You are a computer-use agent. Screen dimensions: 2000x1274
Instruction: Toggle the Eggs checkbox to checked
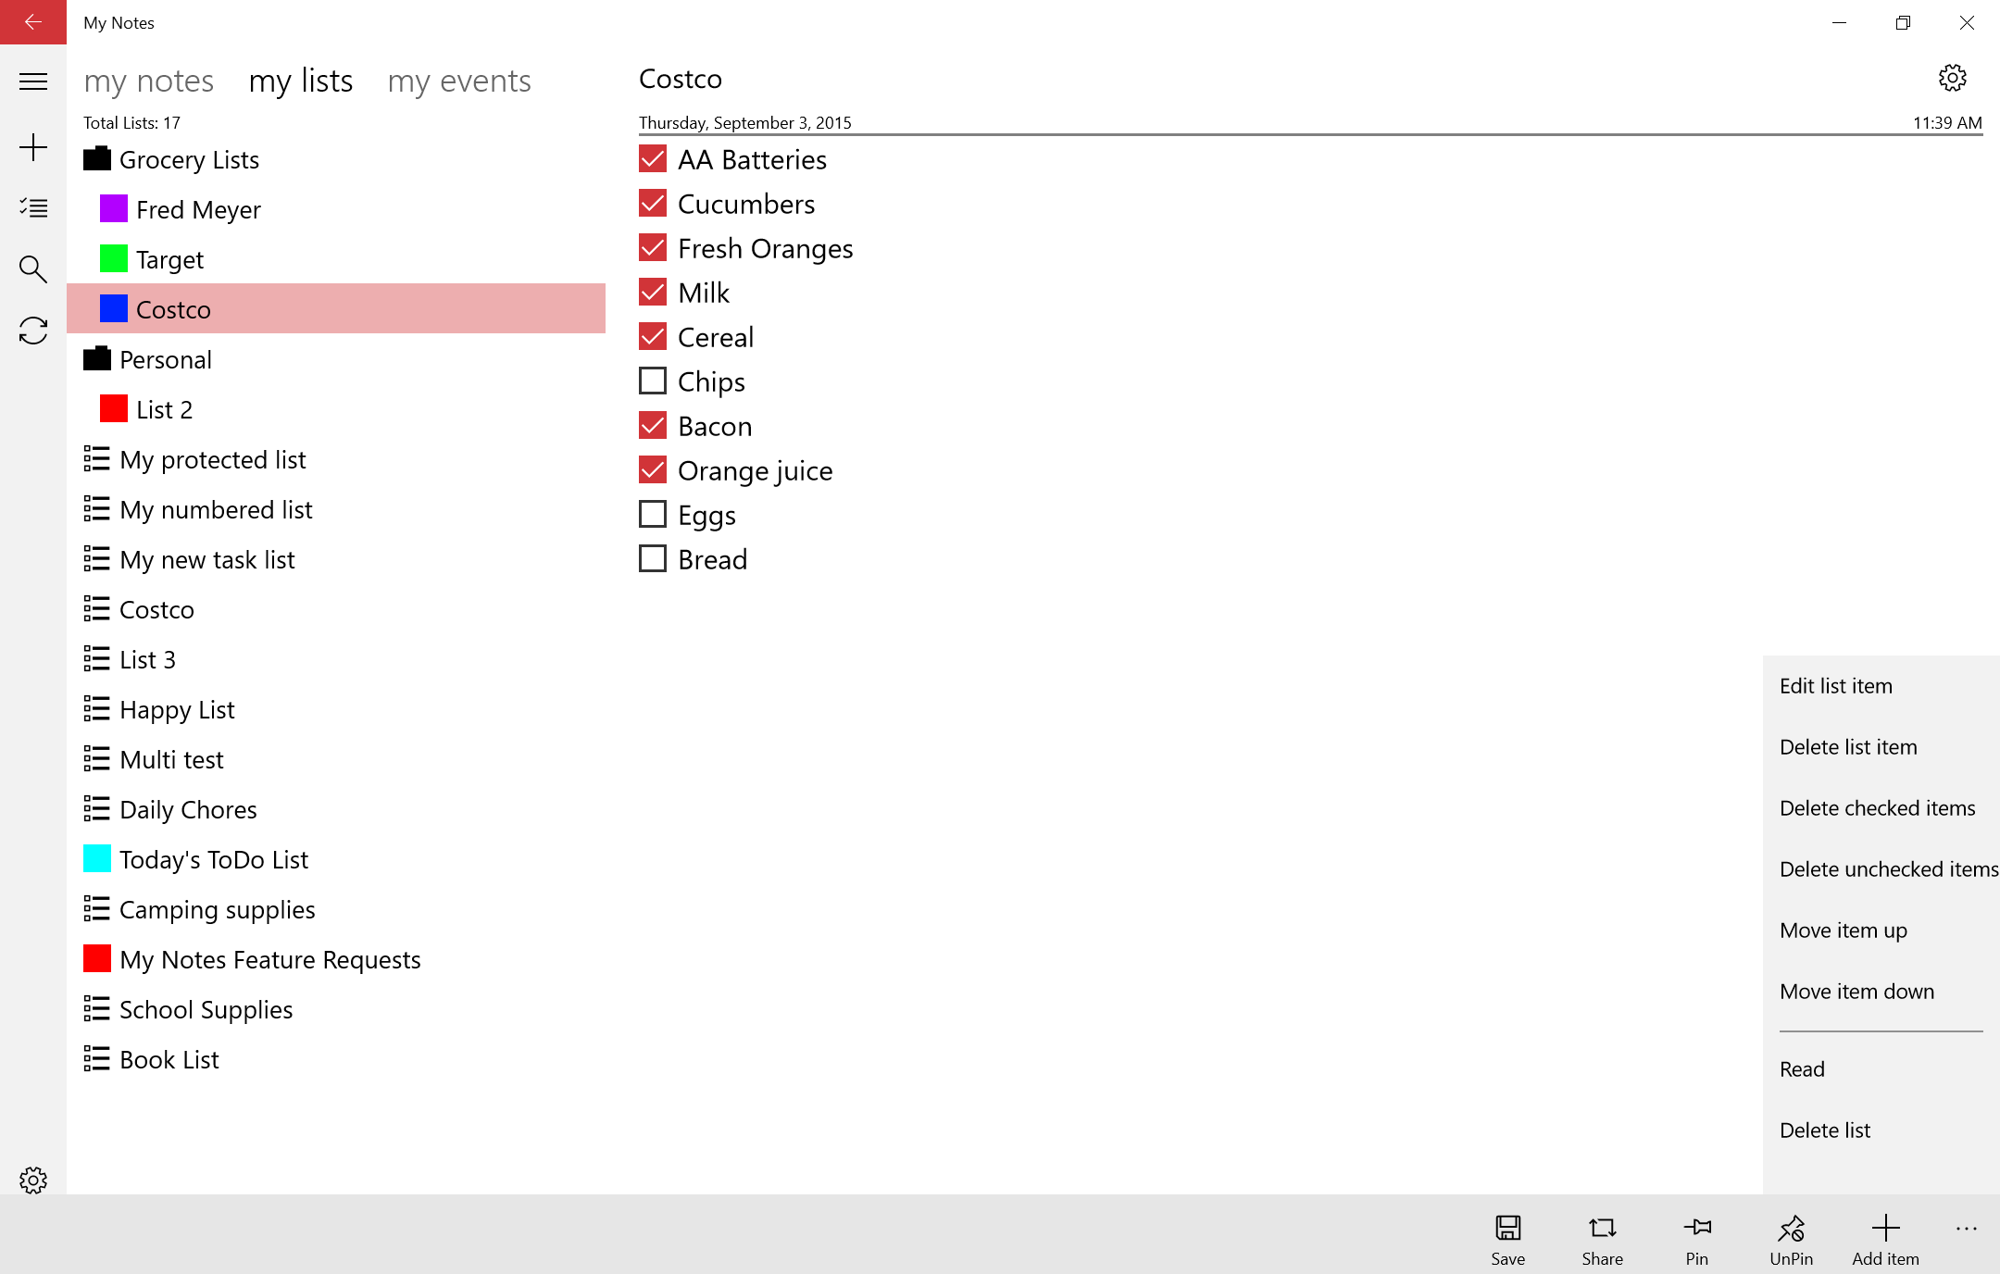[653, 513]
